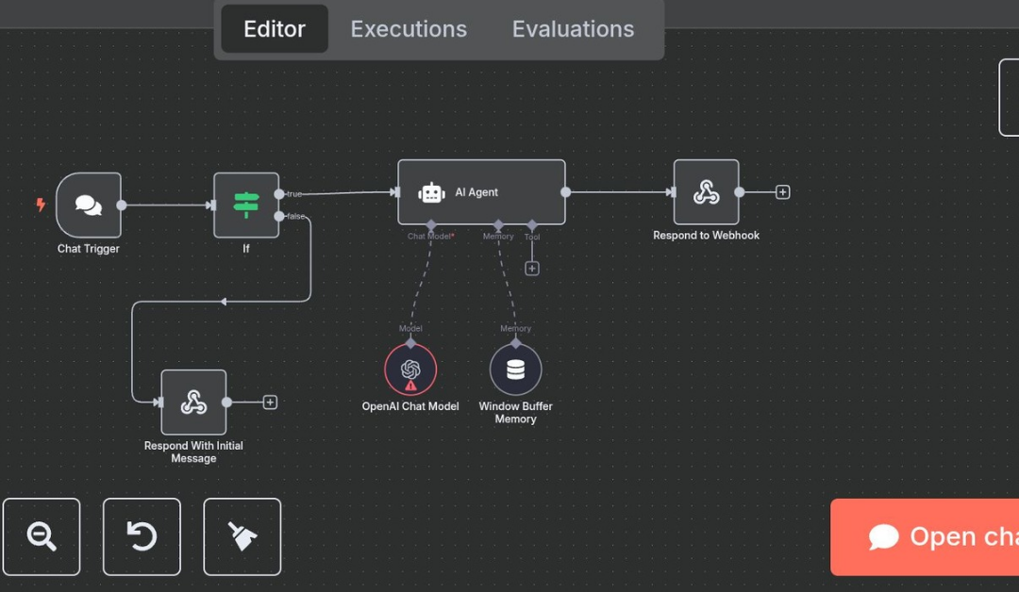1019x592 pixels.
Task: Click the lightning bolt beside Chat Trigger
Action: pyautogui.click(x=40, y=205)
